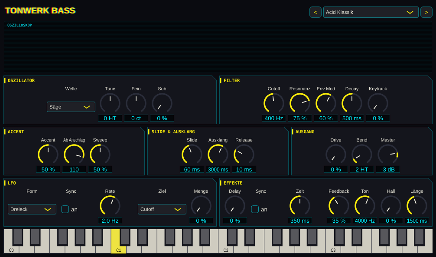Click the Zeit knob in Effekte
Screen dimensions: 436x257
pyautogui.click(x=300, y=206)
